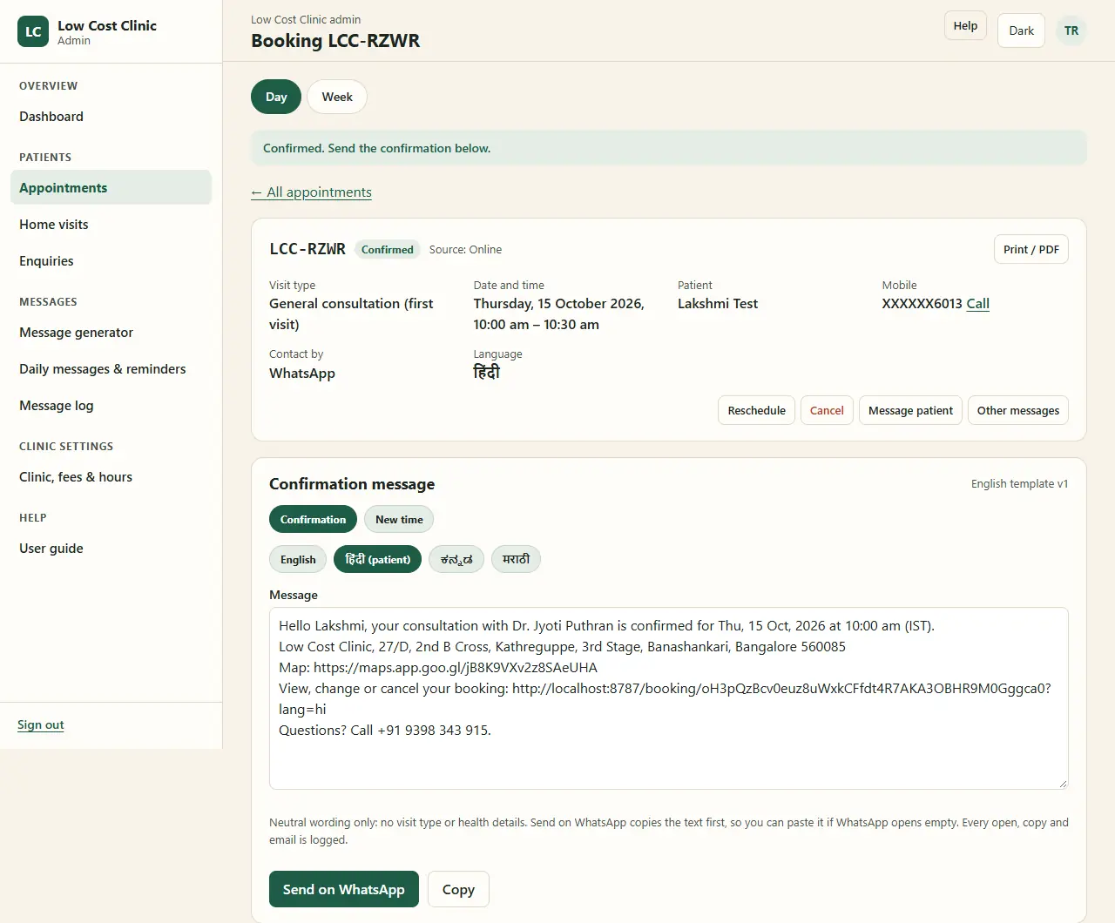
Task: Select the Confirmation message type
Action: click(x=313, y=519)
